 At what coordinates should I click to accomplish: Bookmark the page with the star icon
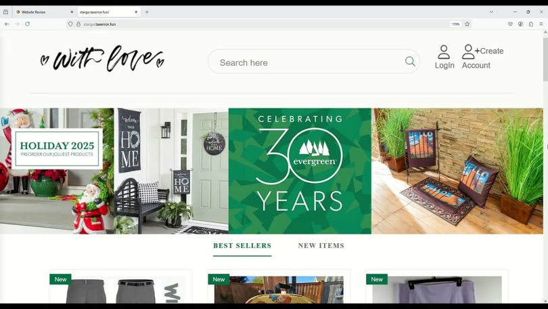point(467,24)
